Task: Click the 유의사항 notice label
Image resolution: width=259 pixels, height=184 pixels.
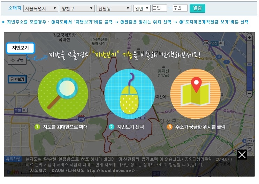Action: (13, 159)
